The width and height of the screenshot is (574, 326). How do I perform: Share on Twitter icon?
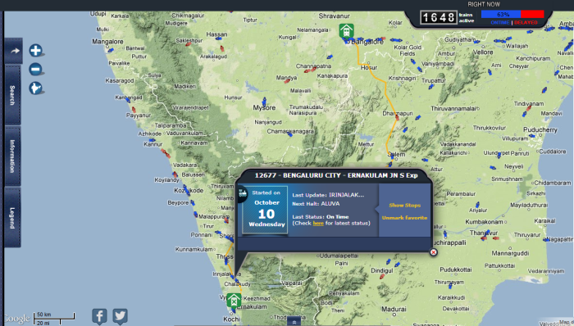(120, 316)
